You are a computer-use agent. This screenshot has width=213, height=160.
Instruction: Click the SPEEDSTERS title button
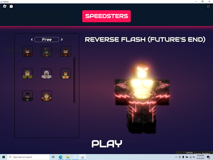click(x=106, y=16)
